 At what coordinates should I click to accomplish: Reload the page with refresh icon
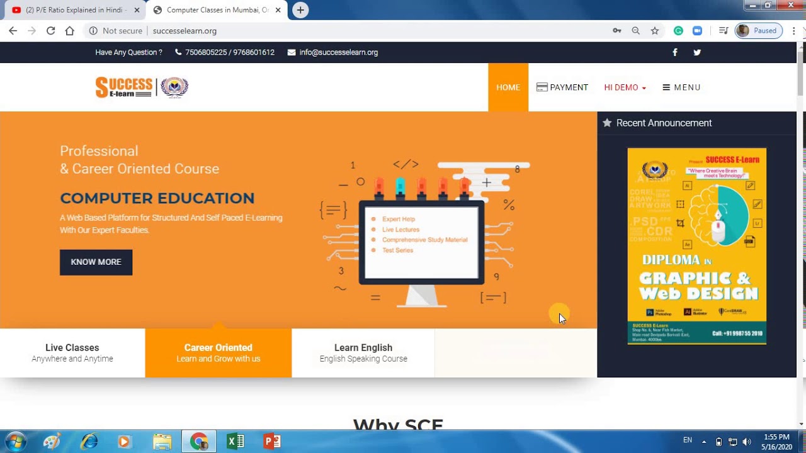click(50, 31)
